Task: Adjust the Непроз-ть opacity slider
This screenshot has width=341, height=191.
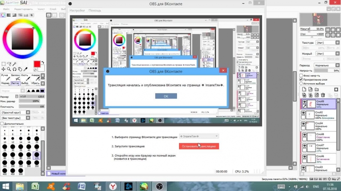Action: tap(327, 70)
